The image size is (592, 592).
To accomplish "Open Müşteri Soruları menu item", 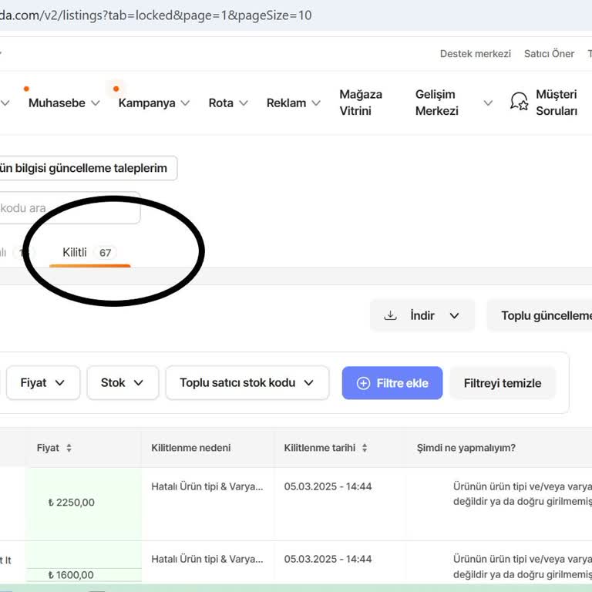I will coord(556,103).
